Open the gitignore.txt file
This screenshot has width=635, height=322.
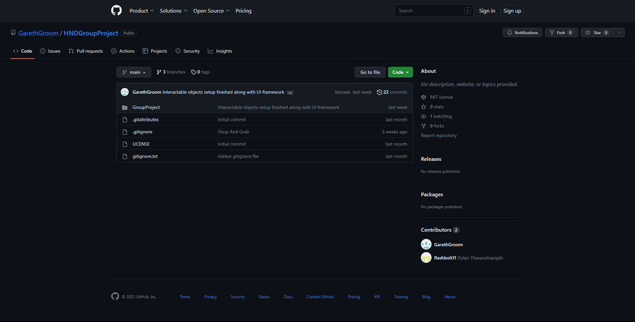coord(145,156)
